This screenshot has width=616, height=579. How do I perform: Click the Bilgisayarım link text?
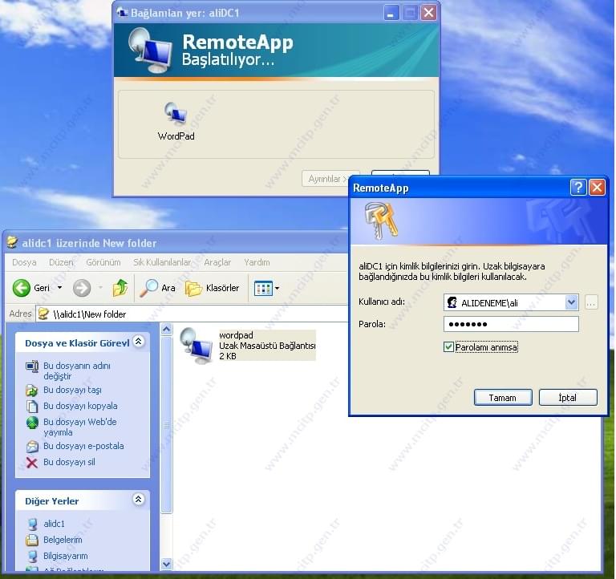pyautogui.click(x=66, y=557)
